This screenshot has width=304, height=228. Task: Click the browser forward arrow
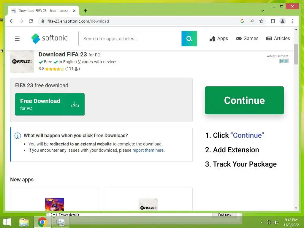21,21
